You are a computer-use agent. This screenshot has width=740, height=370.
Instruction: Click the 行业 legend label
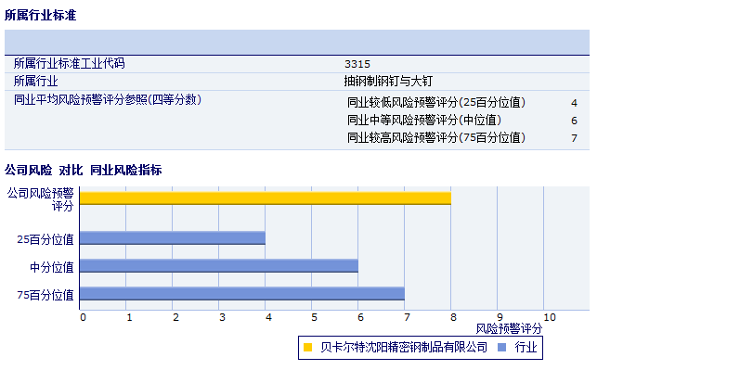click(x=526, y=348)
